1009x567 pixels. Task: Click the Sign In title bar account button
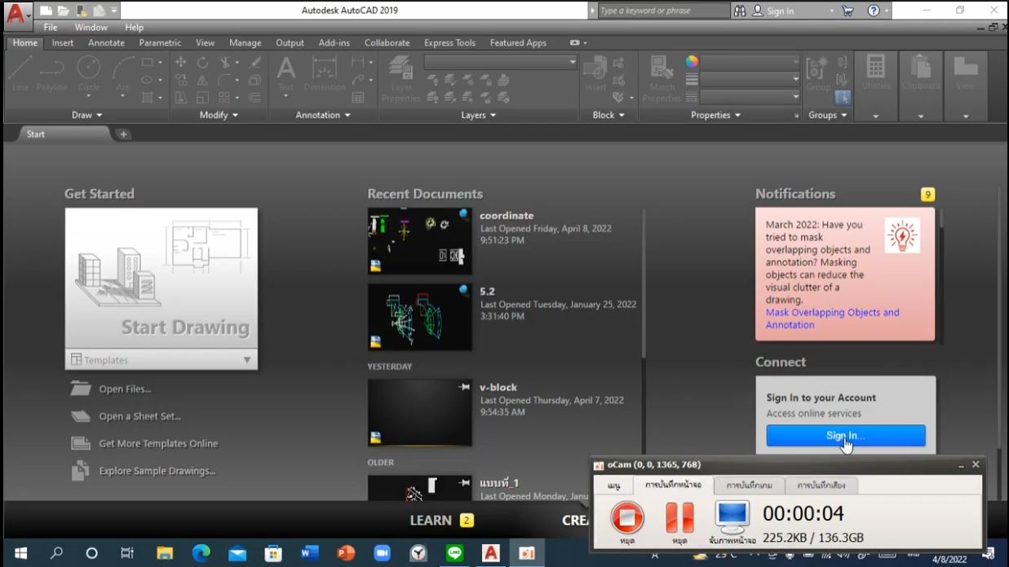click(773, 11)
